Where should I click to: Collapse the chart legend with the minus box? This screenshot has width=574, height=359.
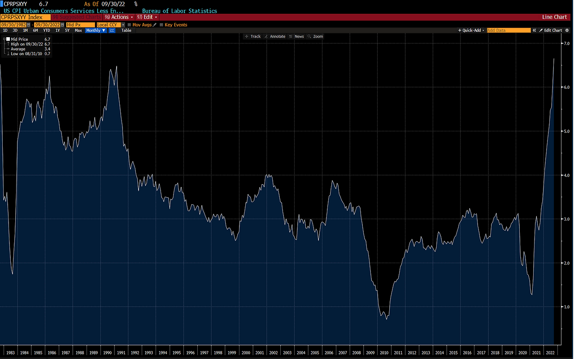(x=4, y=39)
